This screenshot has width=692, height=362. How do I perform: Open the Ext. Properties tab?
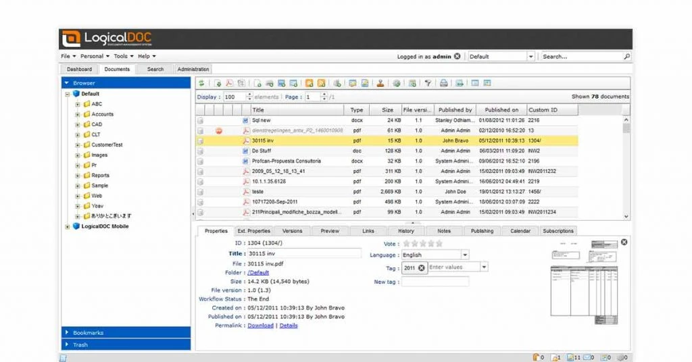[254, 231]
